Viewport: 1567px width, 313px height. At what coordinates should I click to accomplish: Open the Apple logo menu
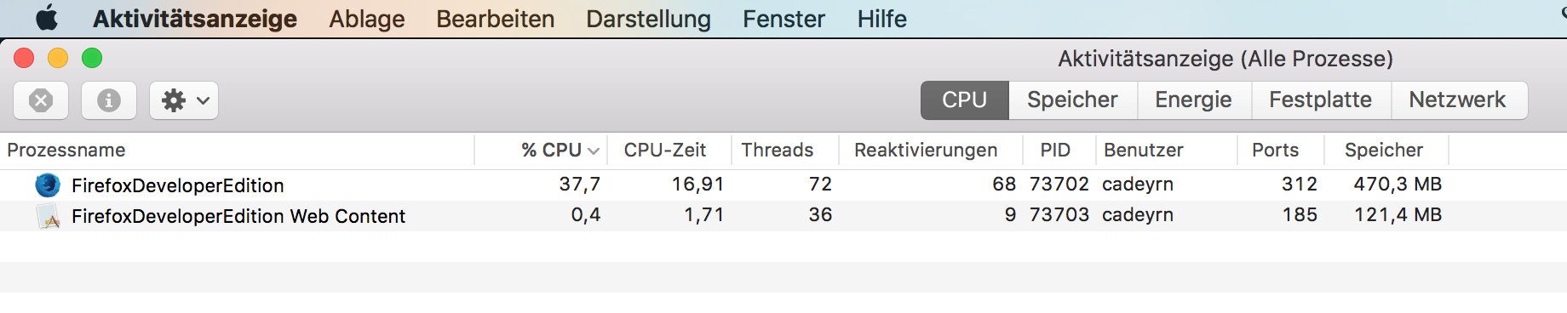coord(47,18)
